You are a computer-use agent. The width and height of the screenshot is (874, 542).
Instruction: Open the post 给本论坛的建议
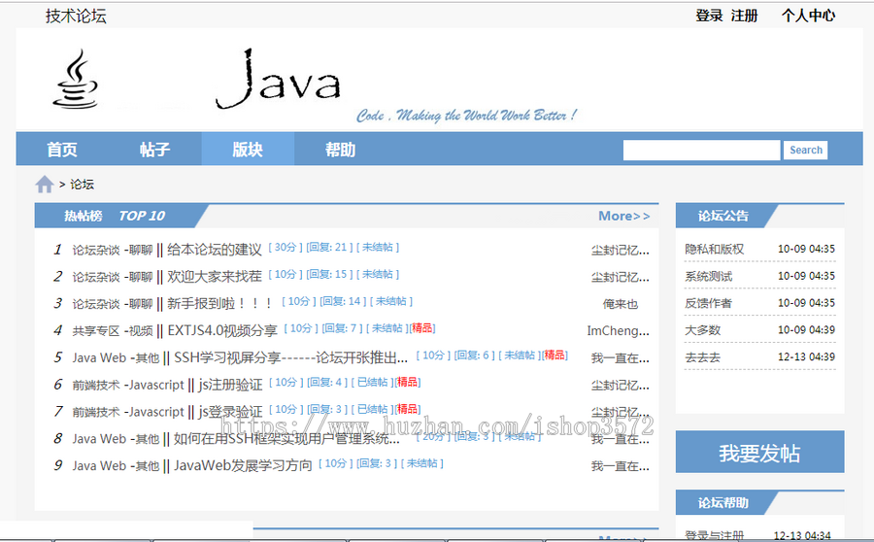pyautogui.click(x=215, y=250)
